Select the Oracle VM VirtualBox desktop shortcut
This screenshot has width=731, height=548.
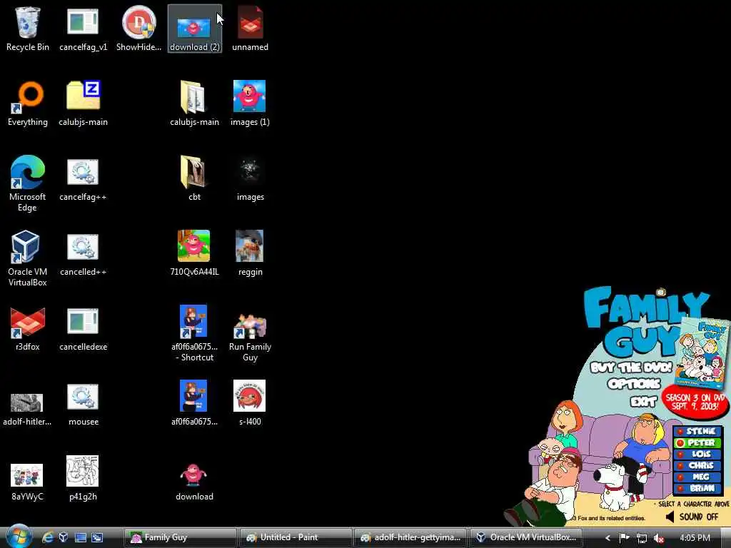(x=28, y=258)
